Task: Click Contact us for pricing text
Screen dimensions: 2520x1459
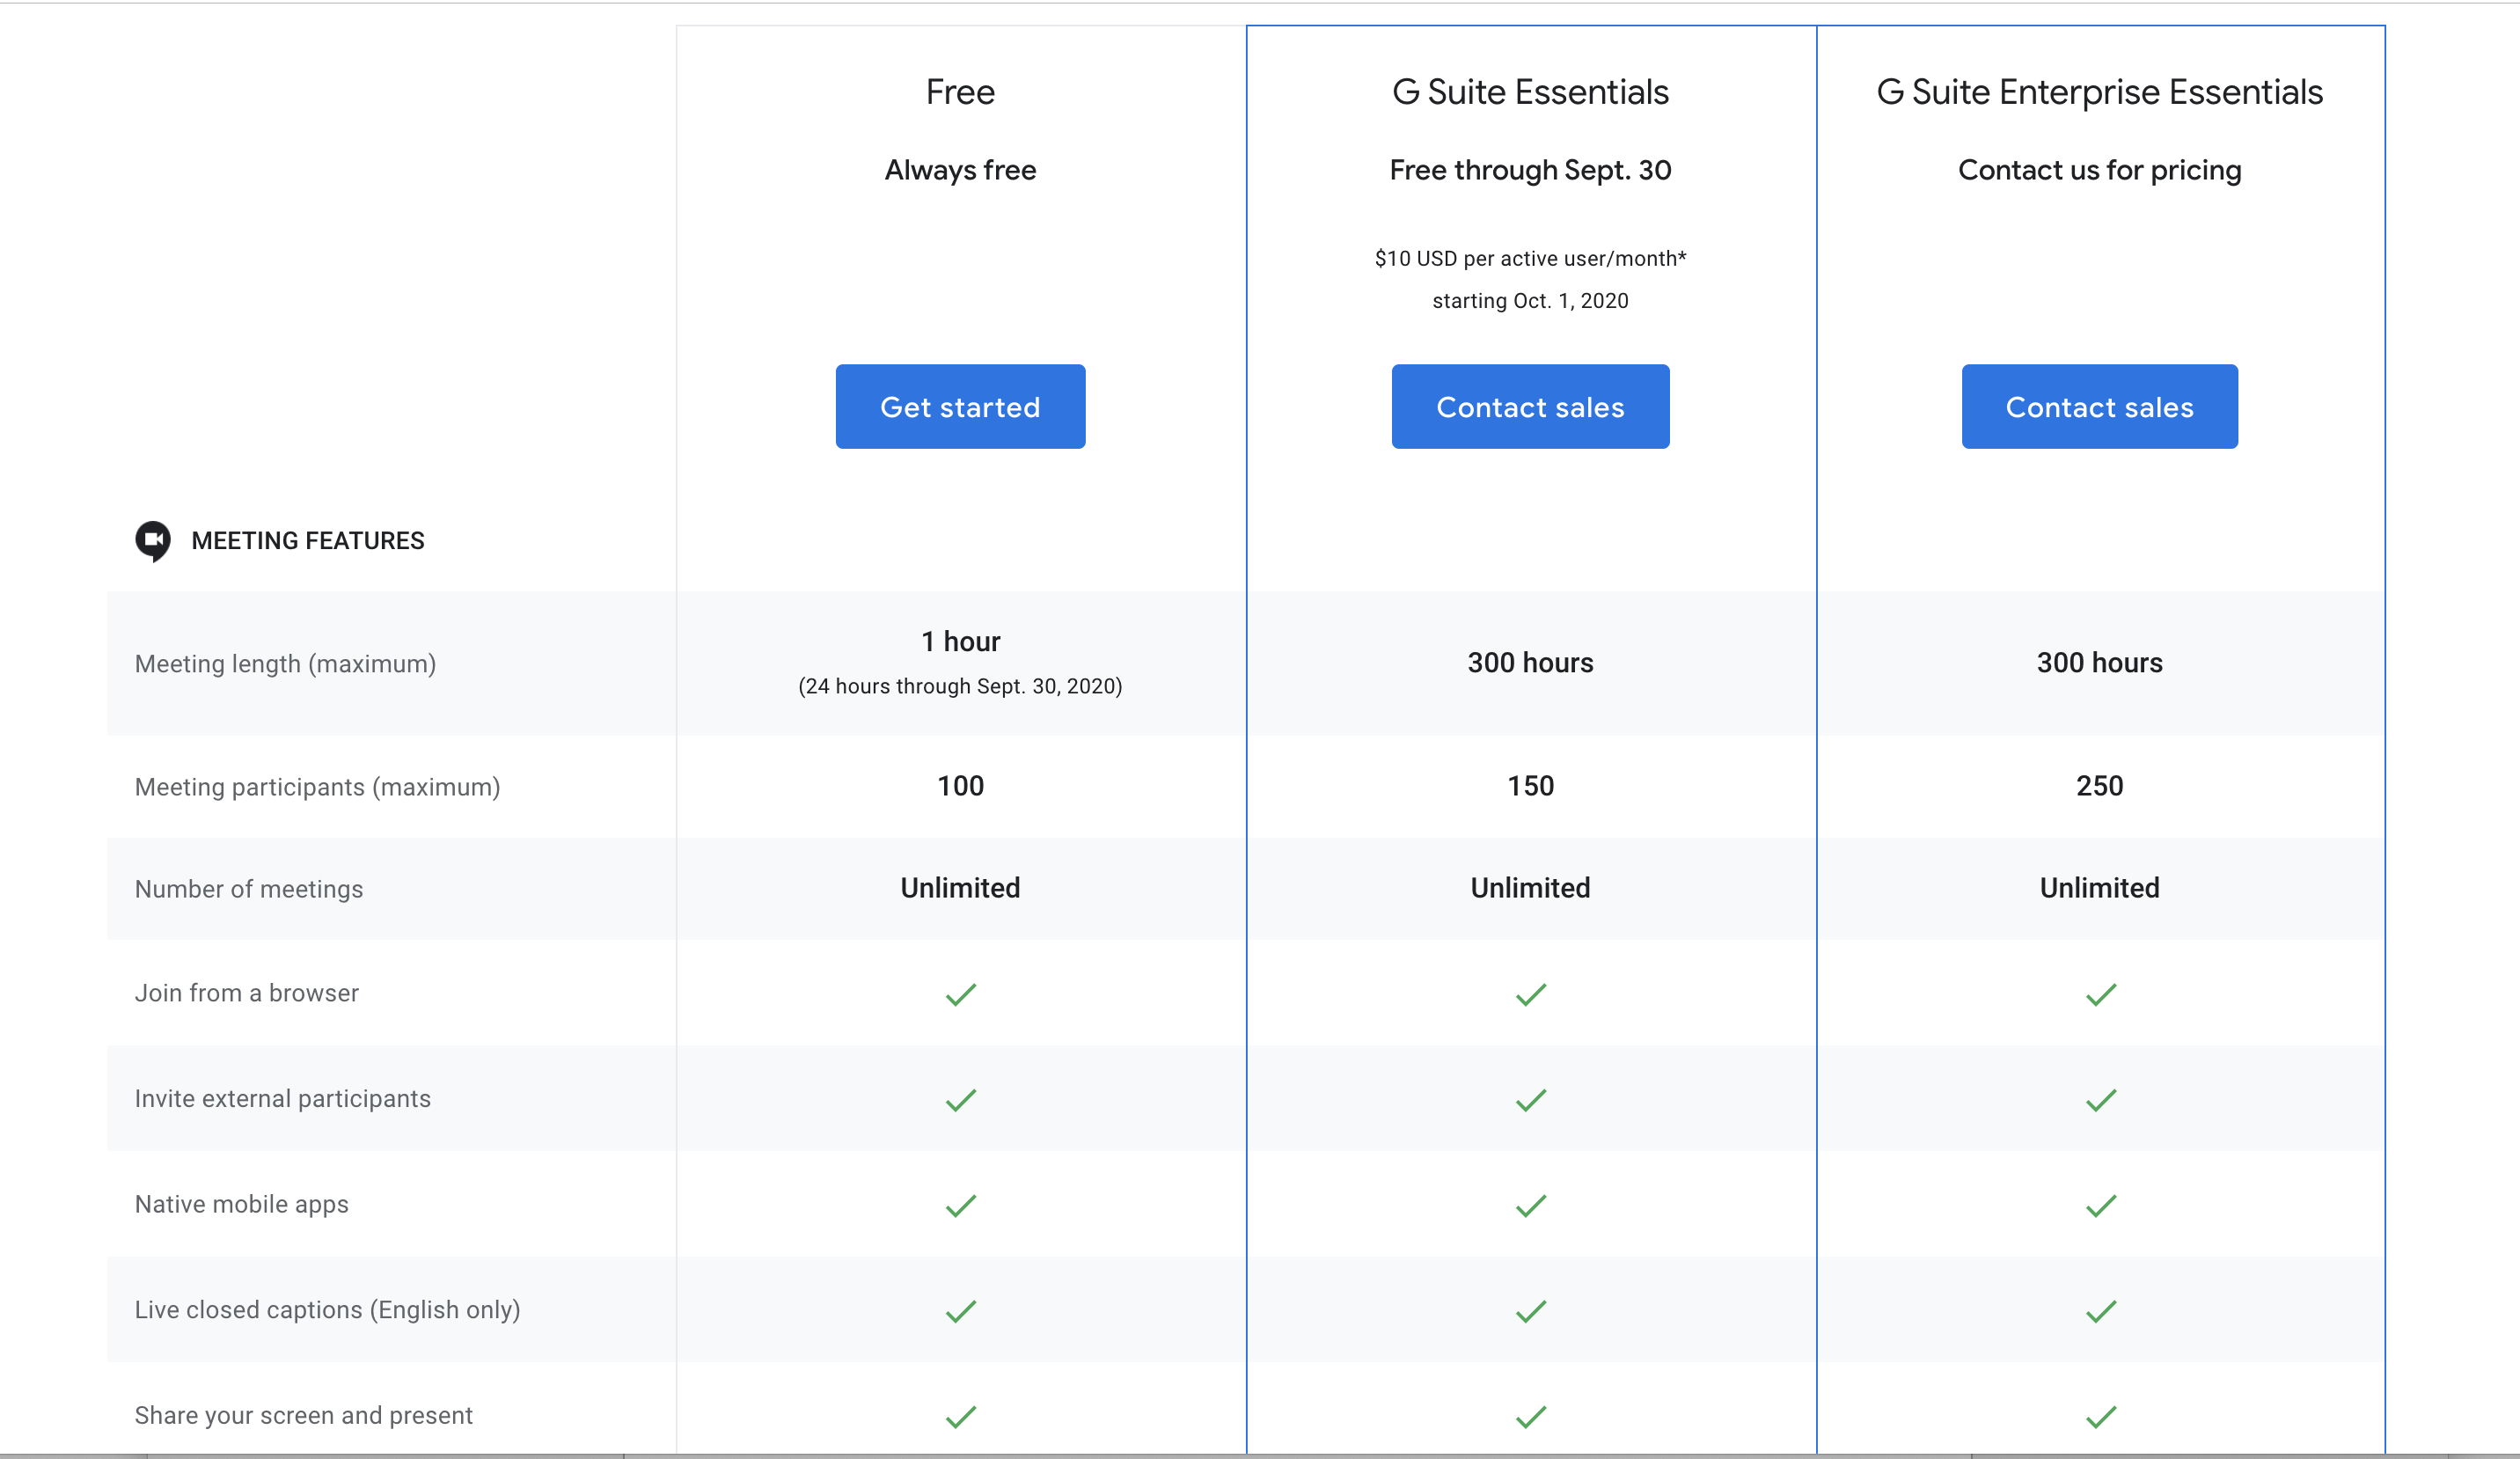Action: click(2099, 170)
